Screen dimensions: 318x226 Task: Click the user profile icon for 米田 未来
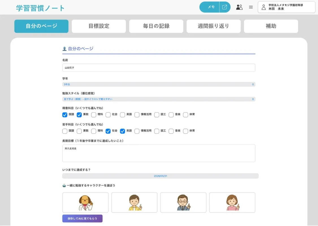(x=263, y=7)
